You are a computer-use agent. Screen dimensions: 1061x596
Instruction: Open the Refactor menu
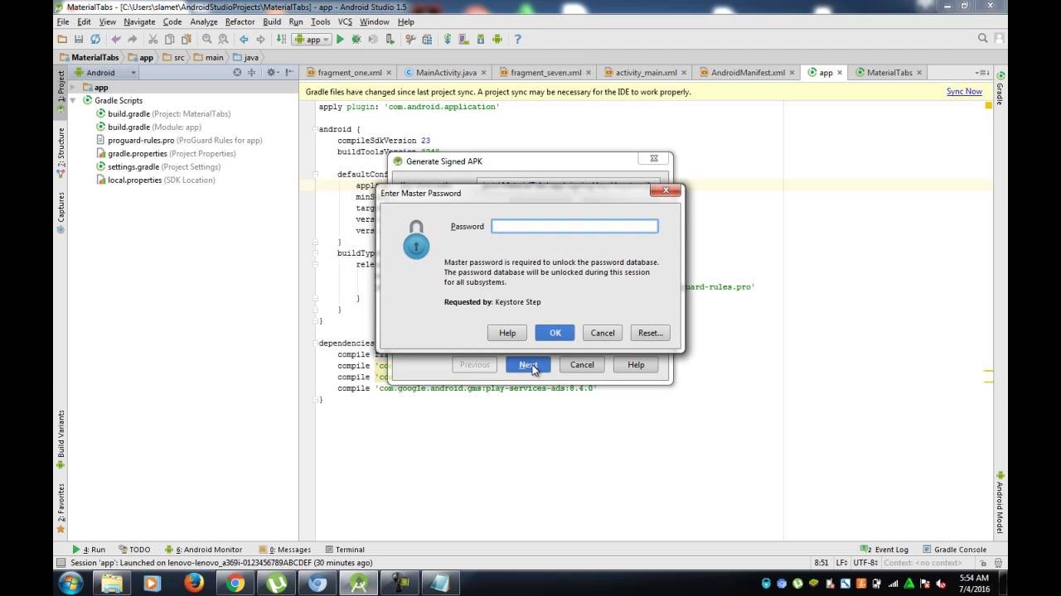pyautogui.click(x=240, y=22)
